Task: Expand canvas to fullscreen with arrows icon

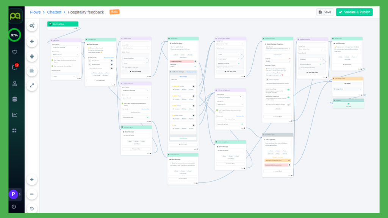Action: click(x=32, y=86)
